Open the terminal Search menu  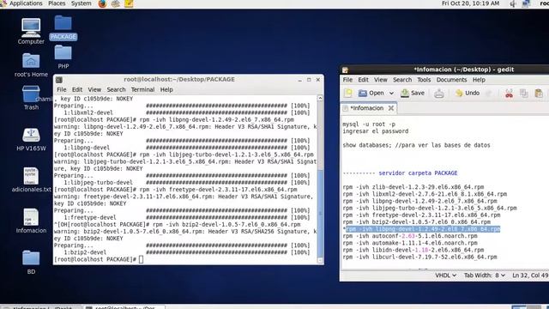pos(116,89)
